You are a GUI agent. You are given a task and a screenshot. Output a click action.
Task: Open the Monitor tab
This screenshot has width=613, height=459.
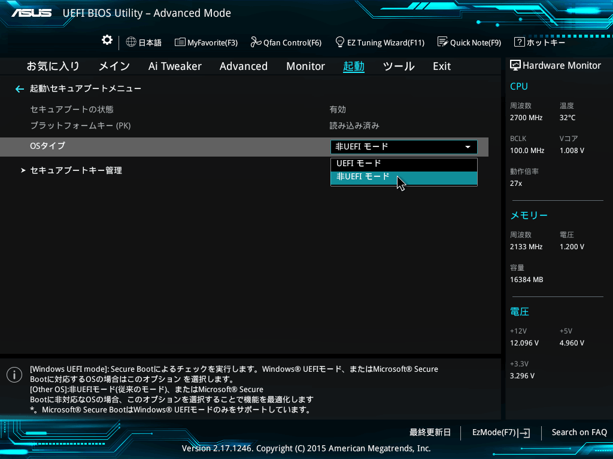(x=305, y=66)
